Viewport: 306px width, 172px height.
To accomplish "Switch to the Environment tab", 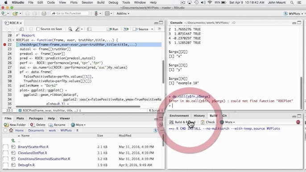I will 179,116.
